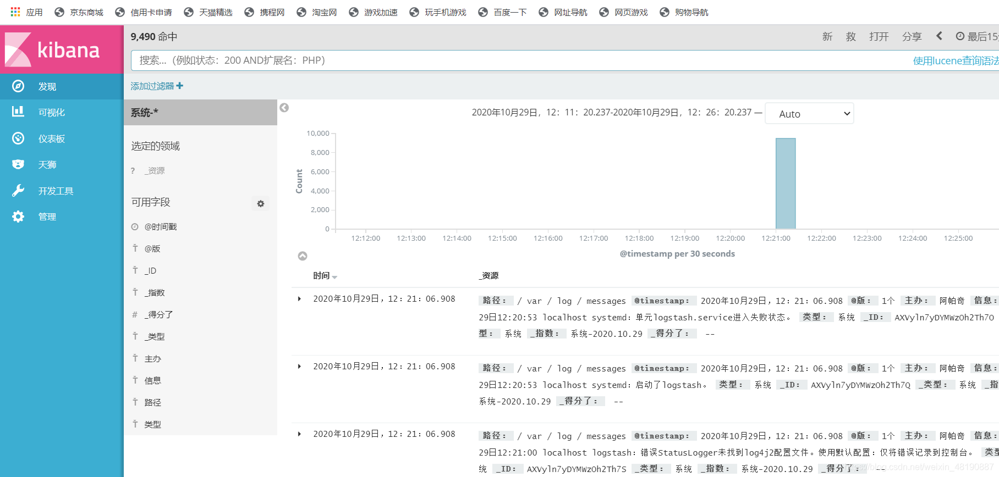The width and height of the screenshot is (999, 477).
Task: Click the 打开 (Open) menu item
Action: (x=879, y=36)
